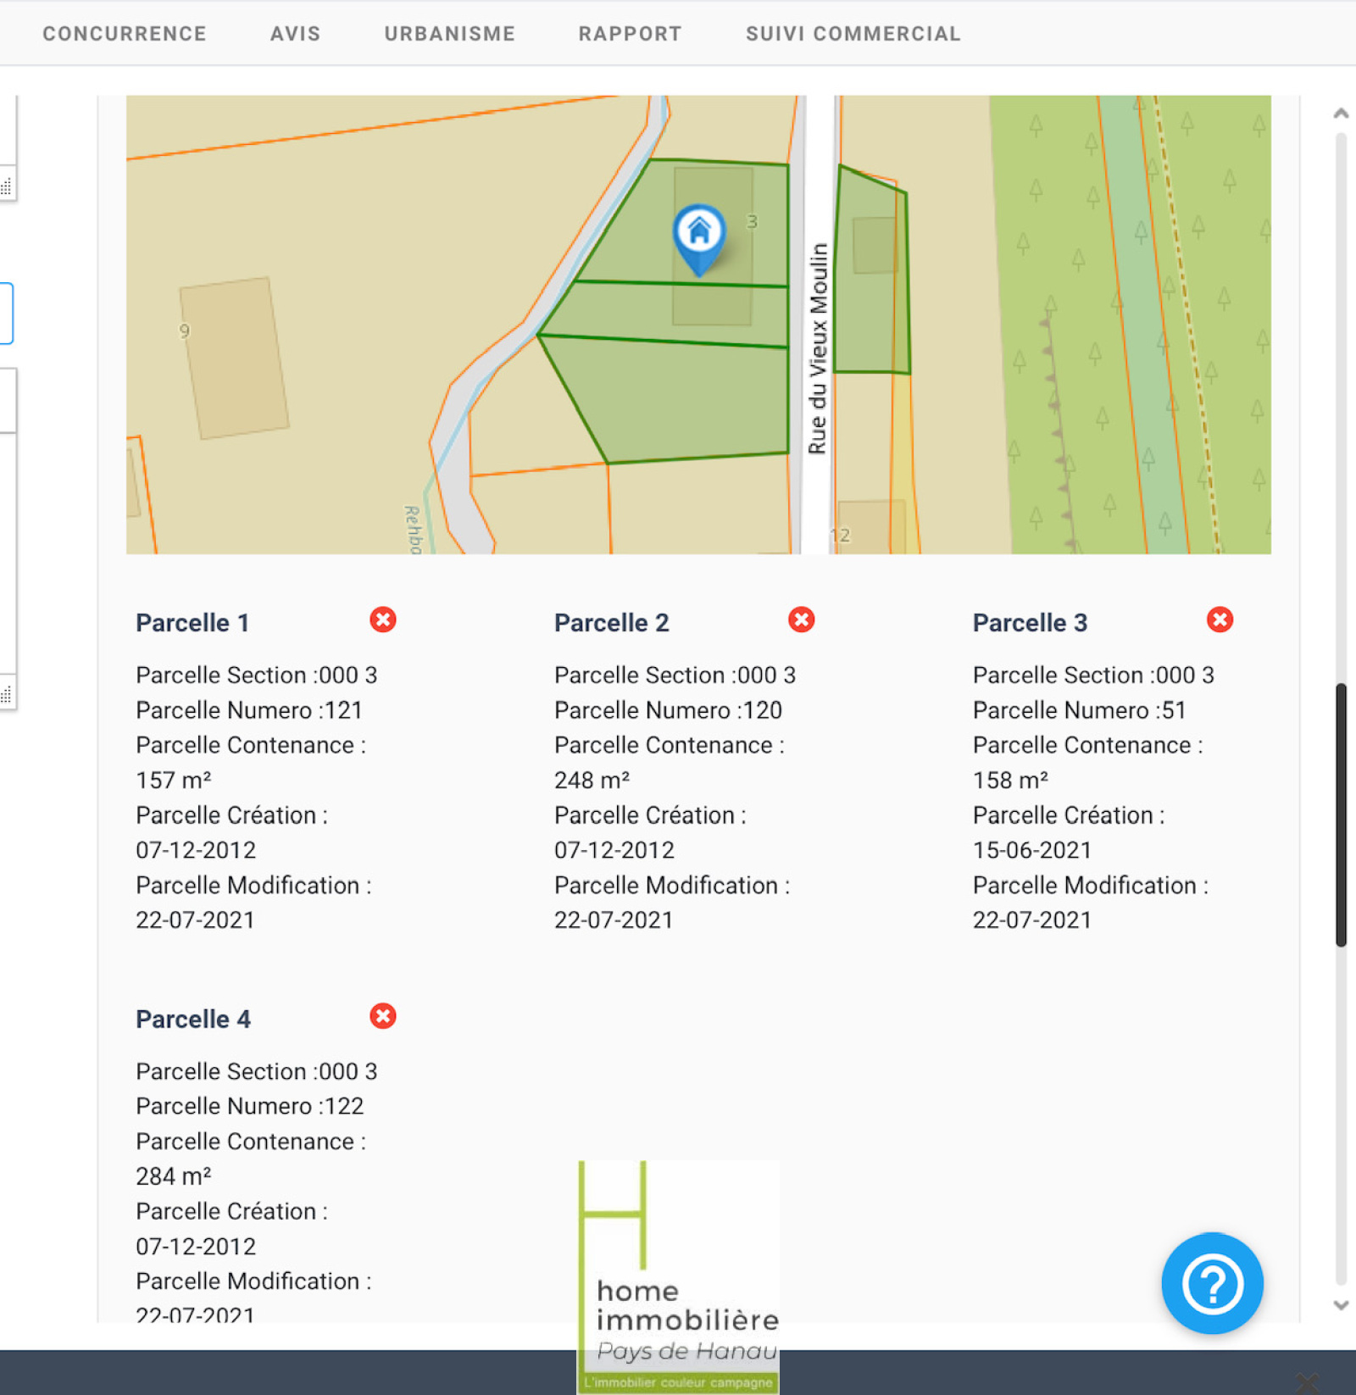
Task: Open the blue help question mark button
Action: (1212, 1283)
